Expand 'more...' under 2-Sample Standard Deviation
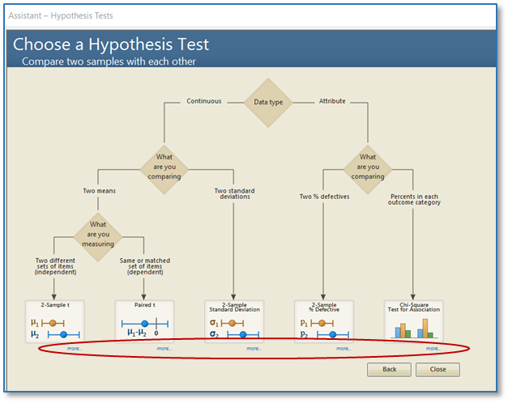508x403 pixels. pyautogui.click(x=254, y=349)
